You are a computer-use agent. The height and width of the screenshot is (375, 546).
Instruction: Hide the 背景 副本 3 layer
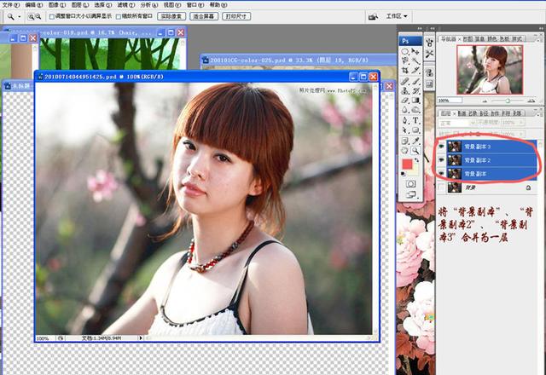(x=441, y=146)
